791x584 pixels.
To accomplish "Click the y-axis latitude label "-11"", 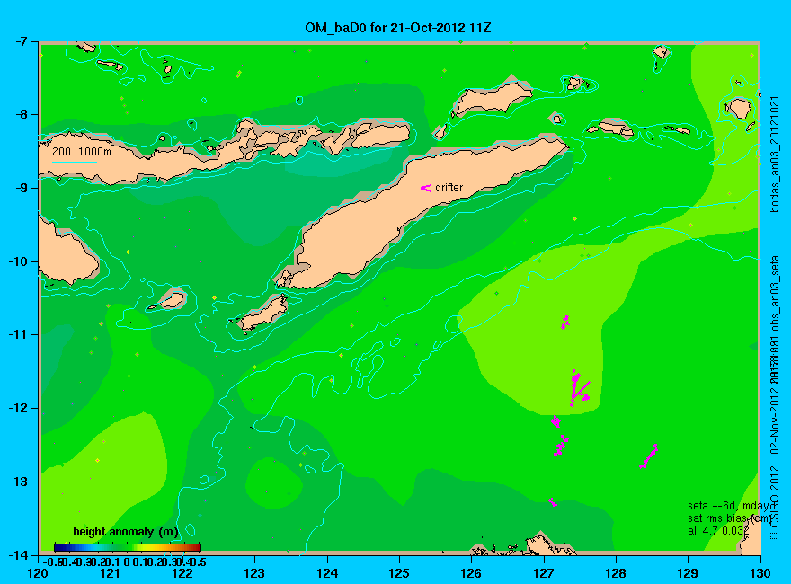I will 17,335.
